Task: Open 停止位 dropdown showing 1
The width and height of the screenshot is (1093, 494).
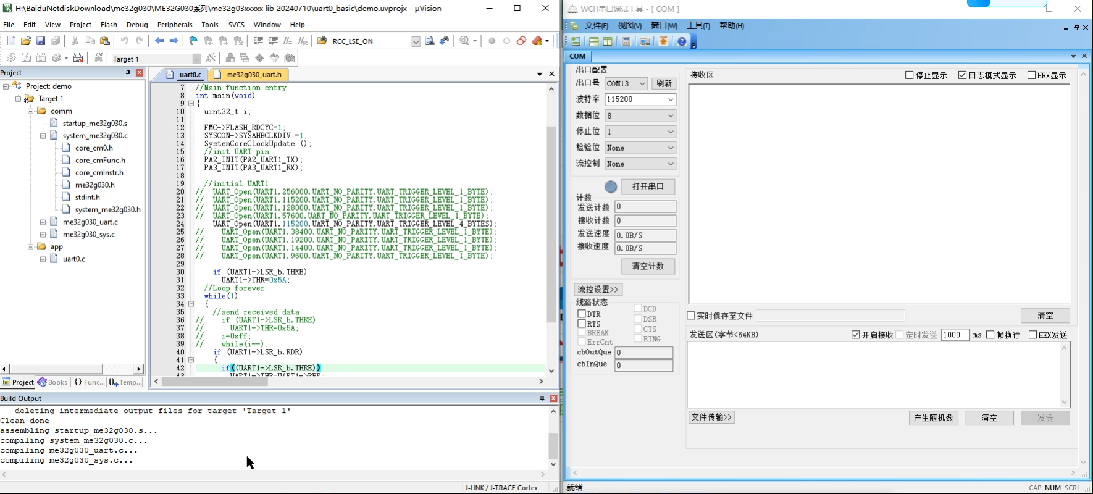Action: click(671, 132)
